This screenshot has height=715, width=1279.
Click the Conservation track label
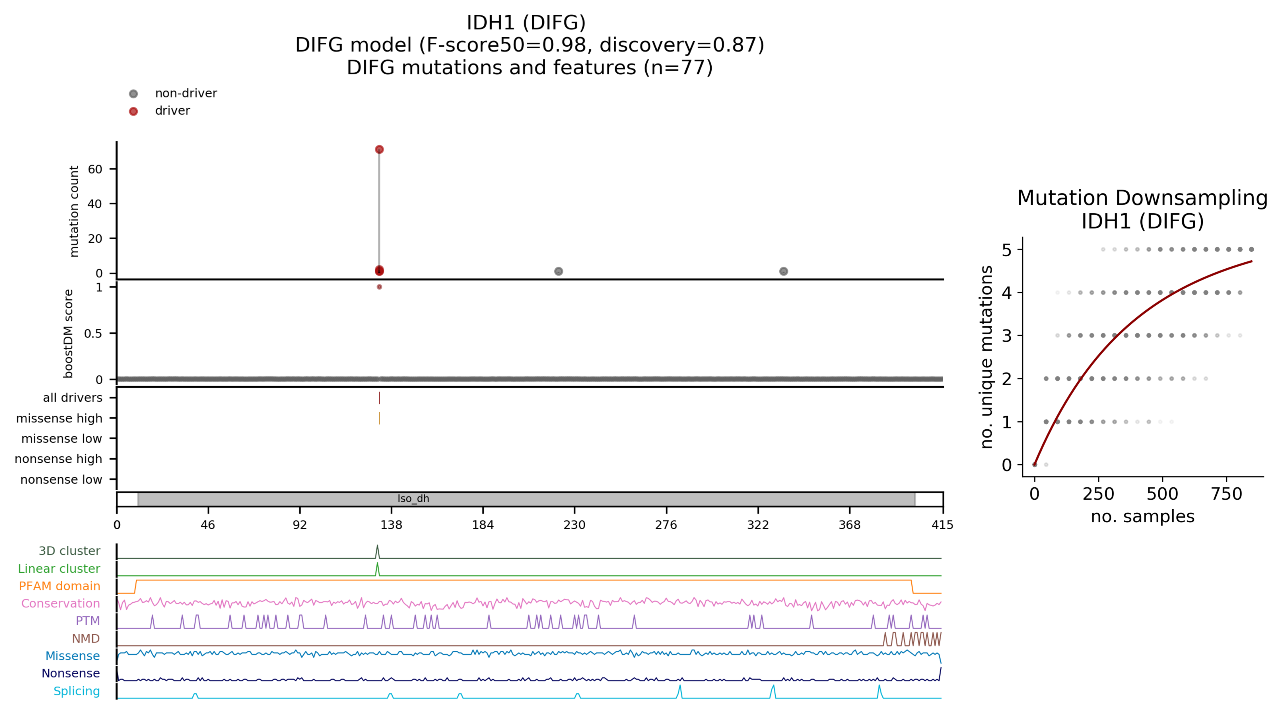tap(61, 603)
